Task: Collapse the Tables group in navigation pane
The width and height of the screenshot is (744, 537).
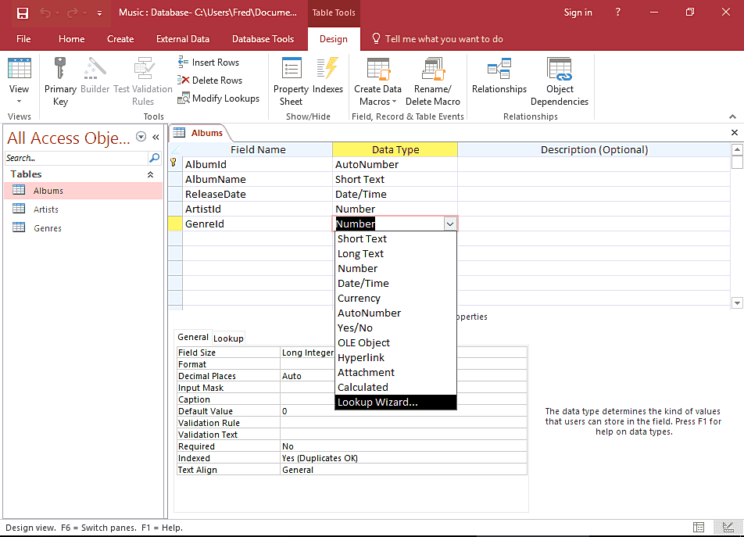Action: pos(150,174)
